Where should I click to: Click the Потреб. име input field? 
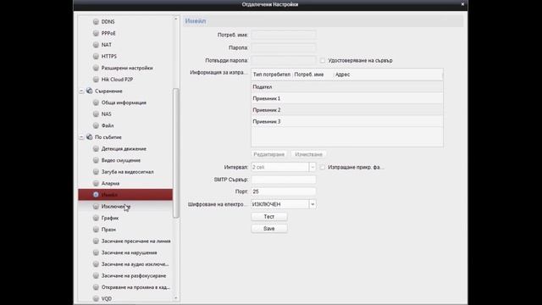pyautogui.click(x=284, y=35)
